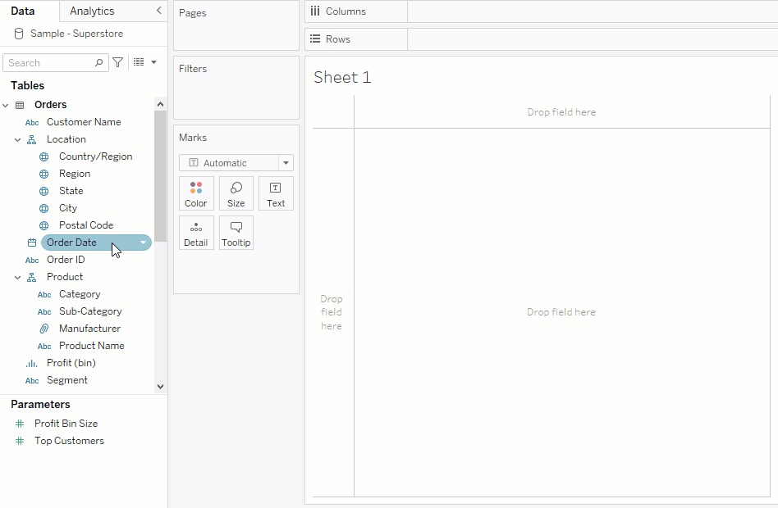Open the Detail marks option
This screenshot has width=778, height=508.
click(x=196, y=233)
